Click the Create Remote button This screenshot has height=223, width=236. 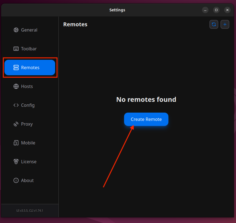point(146,119)
